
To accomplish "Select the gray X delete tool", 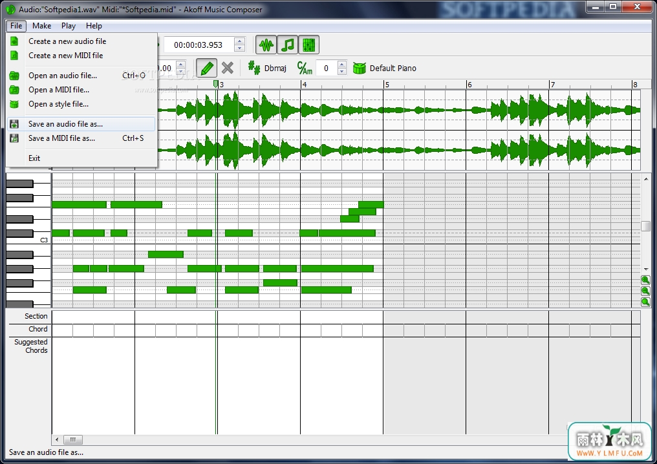I will (228, 68).
